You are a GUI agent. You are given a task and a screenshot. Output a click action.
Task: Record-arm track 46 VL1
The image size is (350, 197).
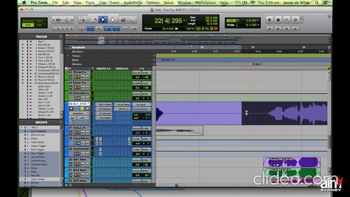[x=71, y=109]
